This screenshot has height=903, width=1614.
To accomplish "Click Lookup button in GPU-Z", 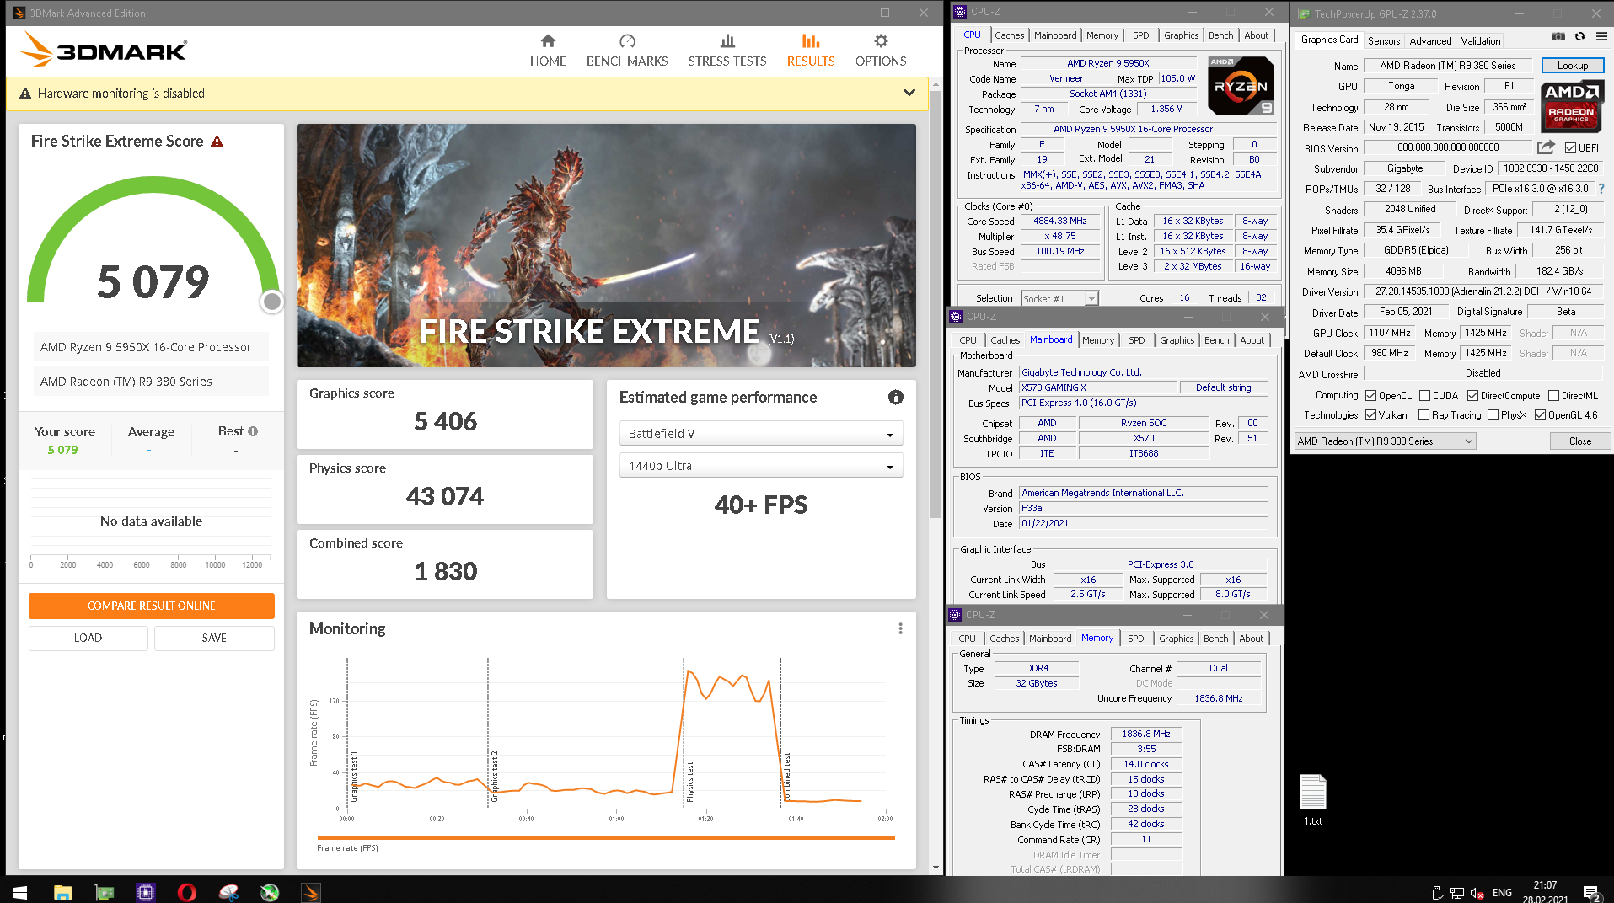I will [x=1572, y=65].
